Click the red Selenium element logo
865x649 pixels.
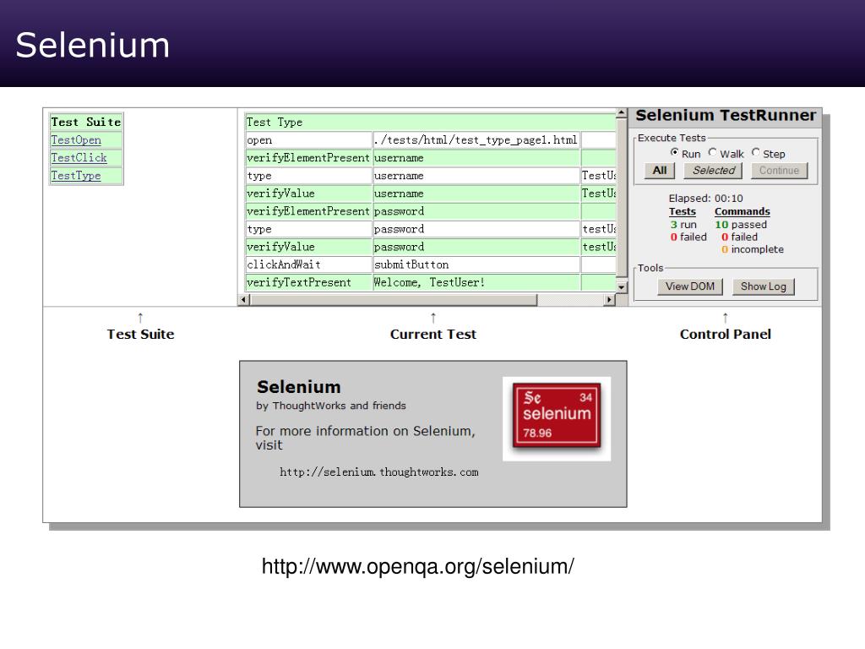pos(557,414)
